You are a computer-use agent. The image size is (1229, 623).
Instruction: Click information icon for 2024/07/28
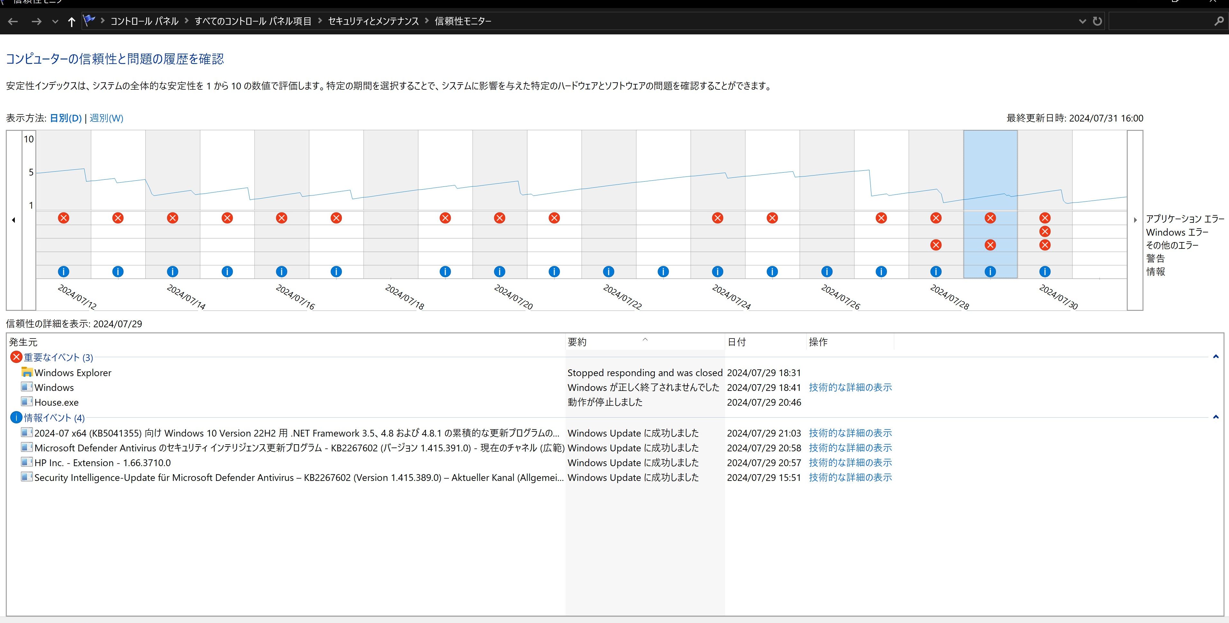(x=936, y=271)
